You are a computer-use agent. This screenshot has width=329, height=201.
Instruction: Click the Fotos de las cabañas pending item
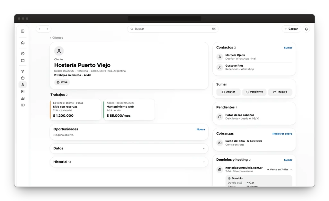(x=240, y=115)
